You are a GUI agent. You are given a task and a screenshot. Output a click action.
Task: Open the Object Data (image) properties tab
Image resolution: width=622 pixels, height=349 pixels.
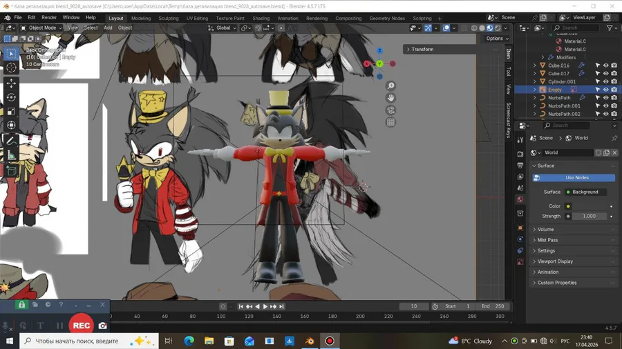coord(520,262)
